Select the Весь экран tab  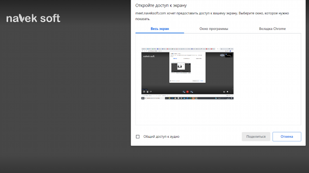pos(159,29)
